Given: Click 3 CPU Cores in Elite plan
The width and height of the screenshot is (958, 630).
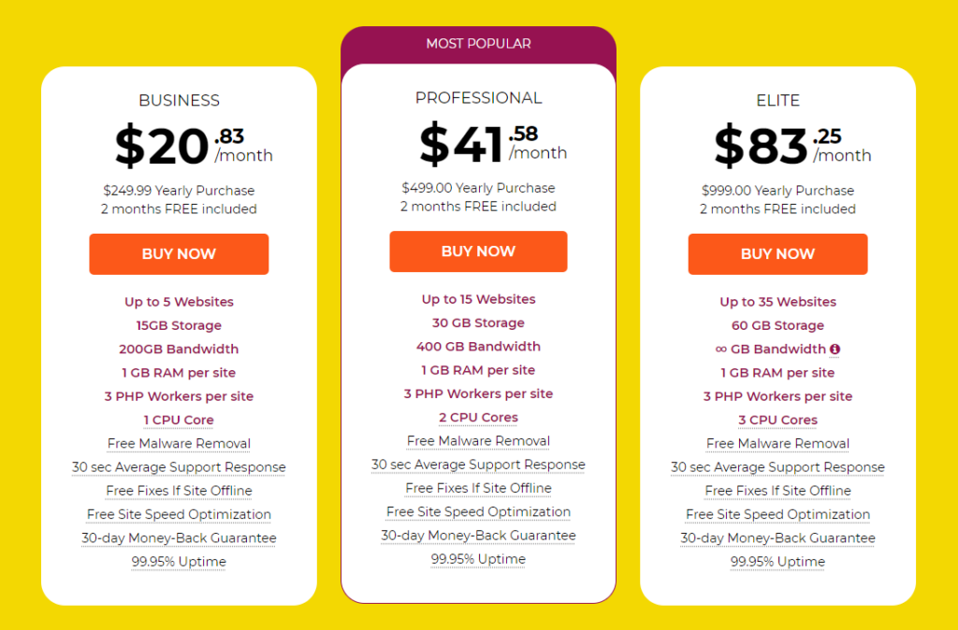Looking at the screenshot, I should pos(777,420).
